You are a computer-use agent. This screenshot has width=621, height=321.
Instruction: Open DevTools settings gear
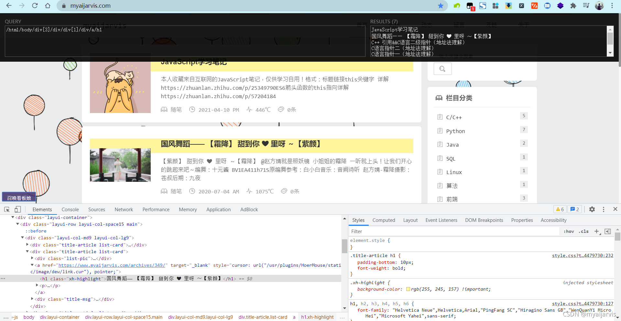[592, 209]
